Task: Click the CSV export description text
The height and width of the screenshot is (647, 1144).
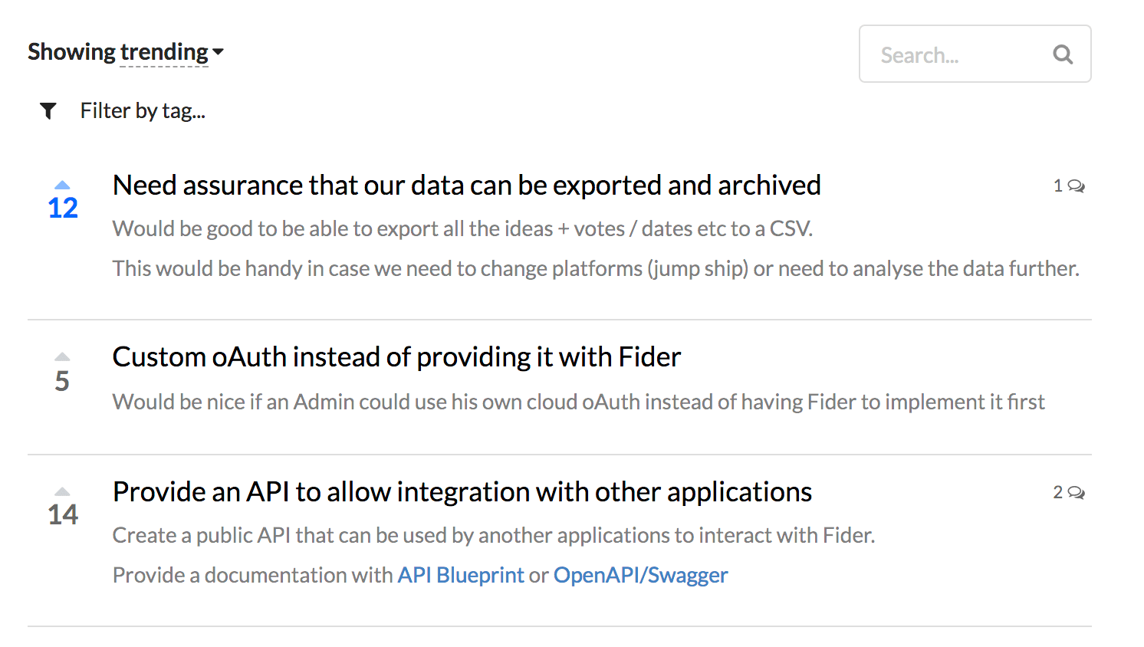Action: [x=462, y=228]
